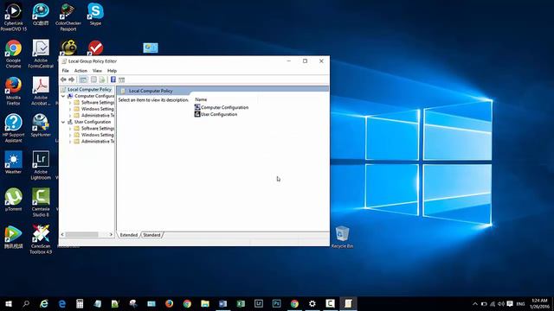Screen dimensions: 554x311
Task: Select the Mozilla Firefox desktop icon
Action: click(14, 91)
